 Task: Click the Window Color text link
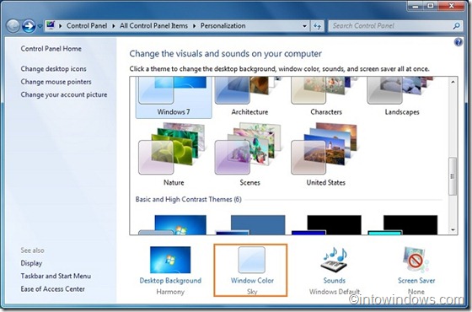[x=252, y=280]
